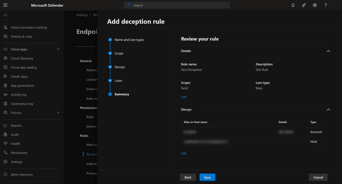This screenshot has height=184, width=342.
Task: Select the Account decoy row
Action: (x=256, y=132)
